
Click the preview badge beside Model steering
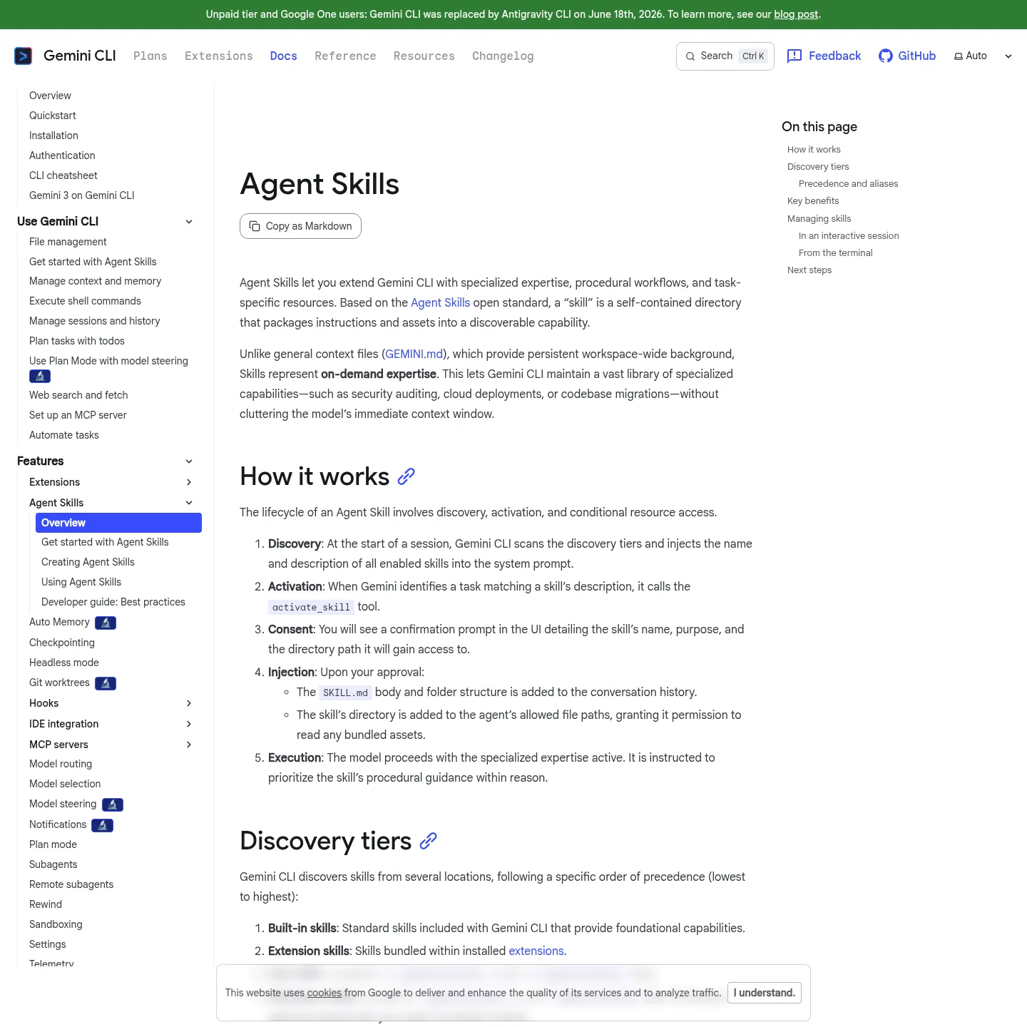click(x=113, y=804)
